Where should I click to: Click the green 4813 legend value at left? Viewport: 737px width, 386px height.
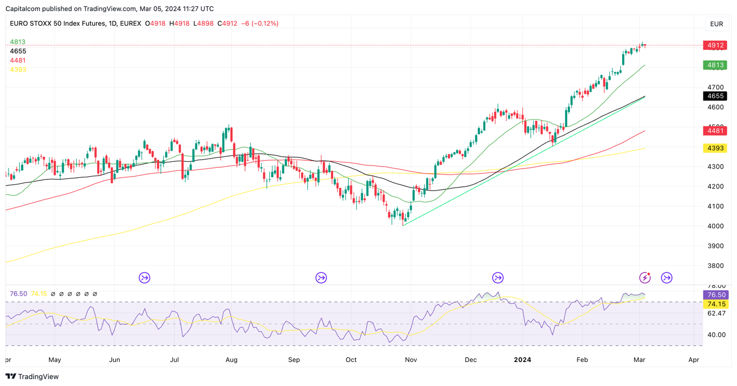click(18, 42)
